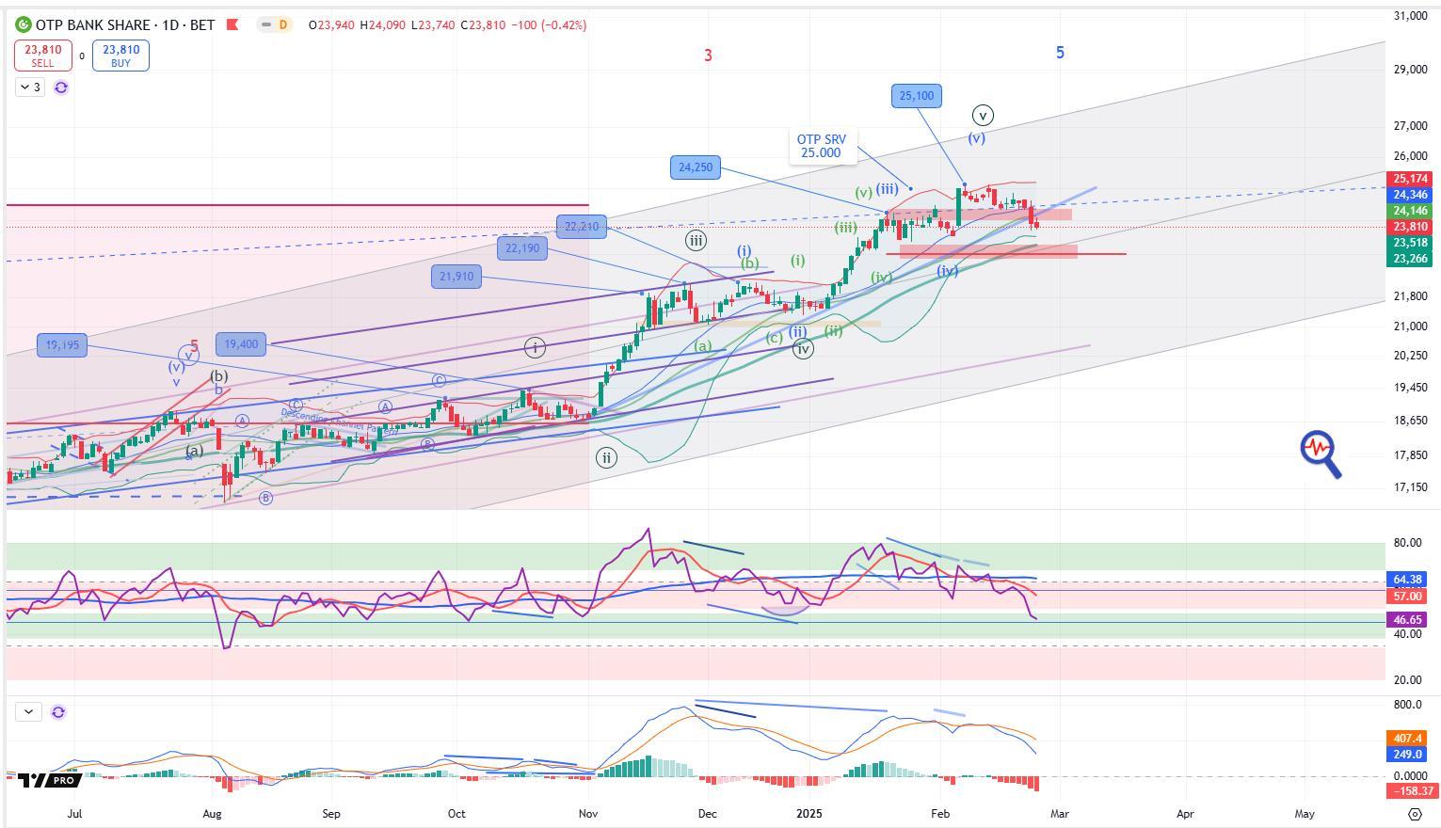Click the blue 249.0 MACD axis label

point(1406,755)
